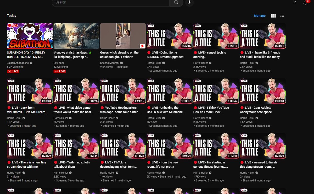Image resolution: width=314 pixels, height=194 pixels.
Task: Open thumbnail with 1:28:09 duration
Action: click(30, 146)
